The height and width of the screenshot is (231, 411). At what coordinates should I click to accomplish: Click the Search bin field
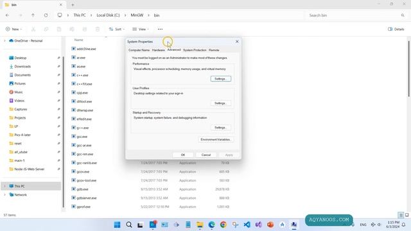356,15
